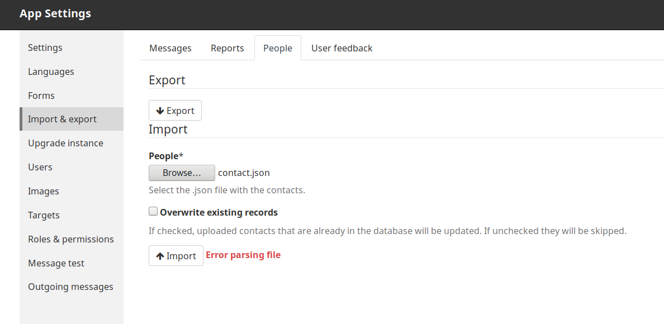Screen dimensions: 664x324
Task: Click the selected file name contact.json
Action: point(244,173)
